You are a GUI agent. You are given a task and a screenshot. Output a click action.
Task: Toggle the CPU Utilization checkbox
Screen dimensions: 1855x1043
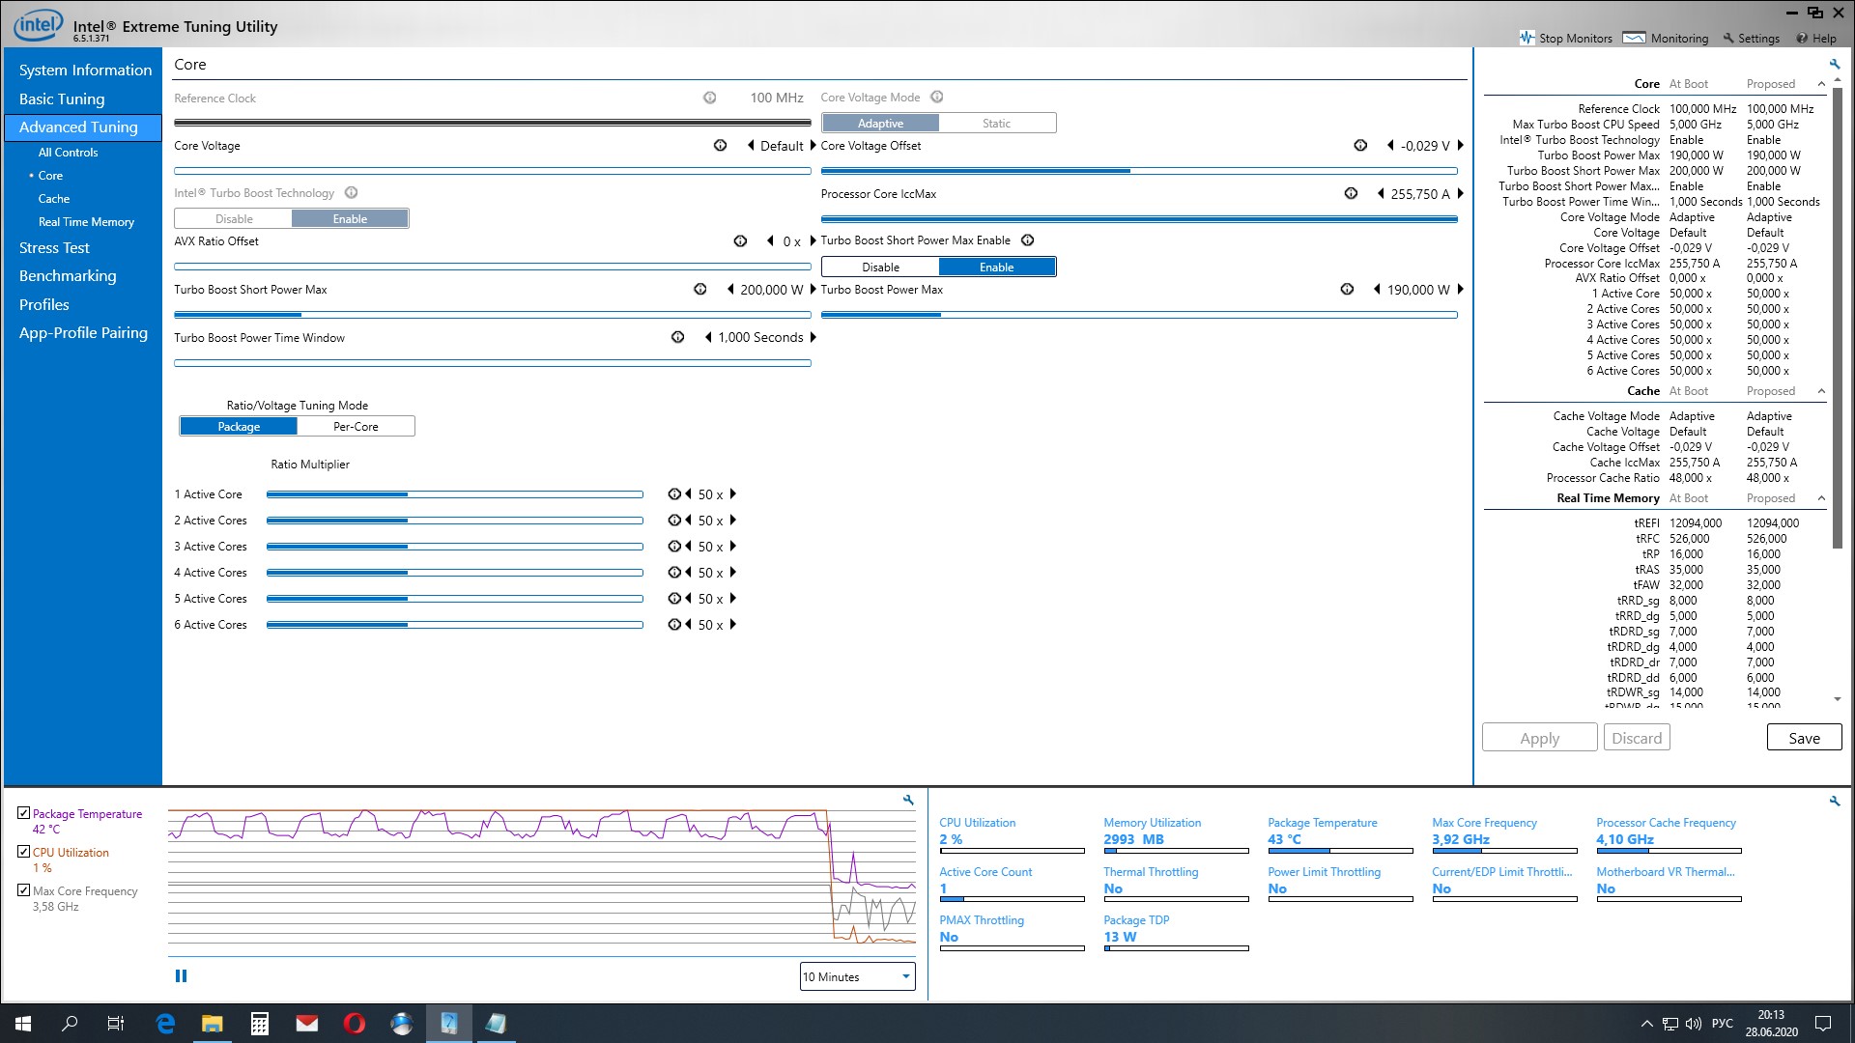(24, 852)
